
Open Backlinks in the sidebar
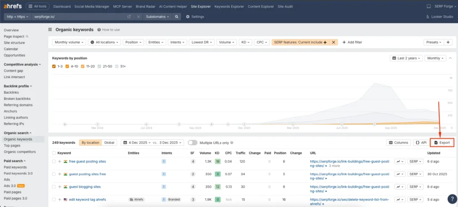pos(11,92)
